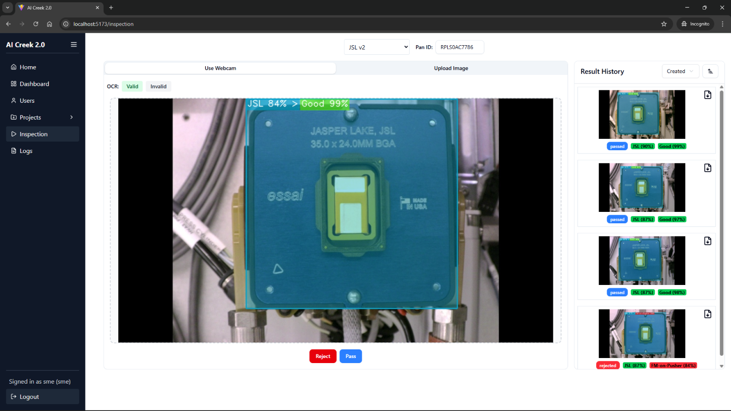Screen dimensions: 731x411
Task: Open the browser home page
Action: tap(49, 24)
